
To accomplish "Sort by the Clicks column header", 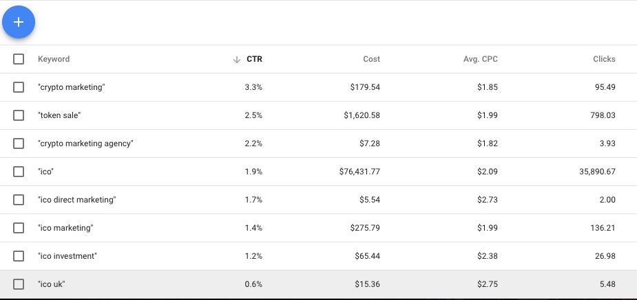I will click(604, 59).
